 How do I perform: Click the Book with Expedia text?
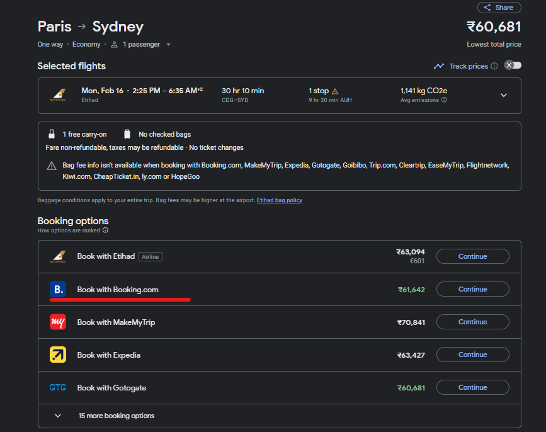click(109, 355)
